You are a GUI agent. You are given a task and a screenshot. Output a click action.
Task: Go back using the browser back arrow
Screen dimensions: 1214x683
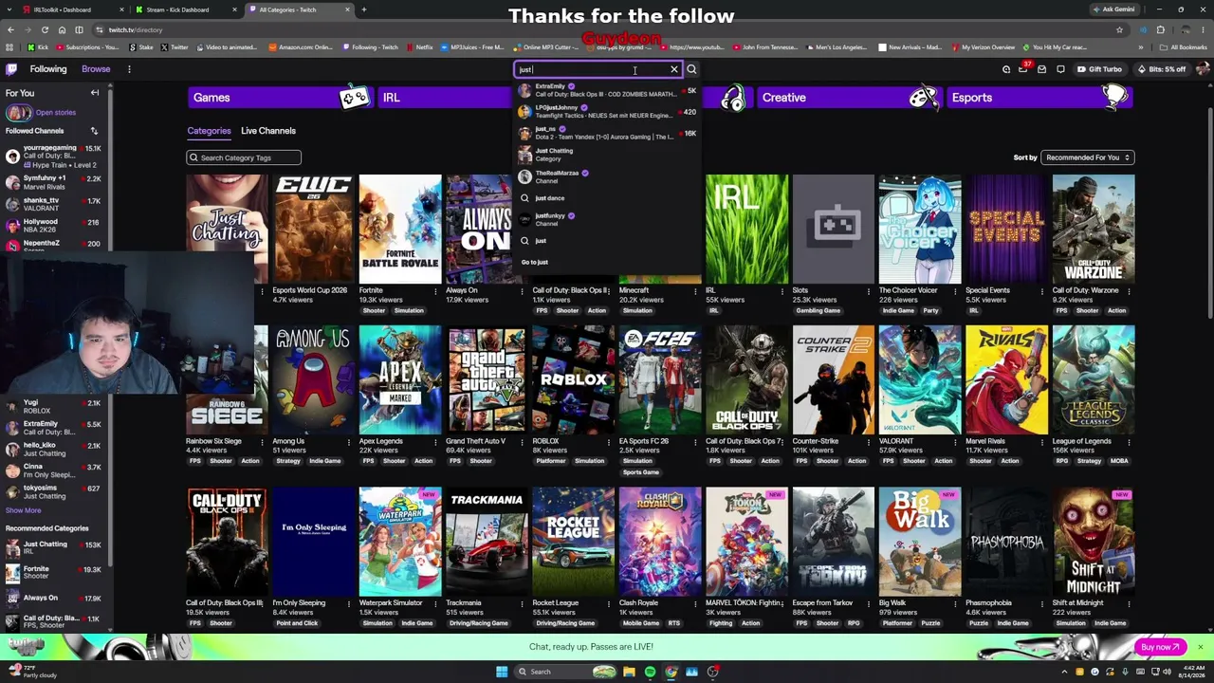click(x=10, y=29)
